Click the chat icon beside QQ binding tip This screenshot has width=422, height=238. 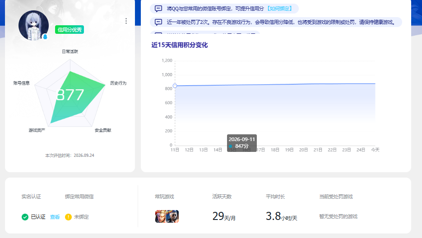click(158, 9)
